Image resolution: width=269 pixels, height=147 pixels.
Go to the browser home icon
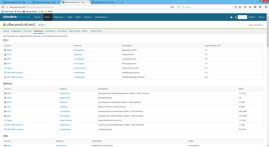tap(250, 7)
